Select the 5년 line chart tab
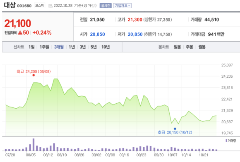This screenshot has height=162, width=240. [x=94, y=47]
